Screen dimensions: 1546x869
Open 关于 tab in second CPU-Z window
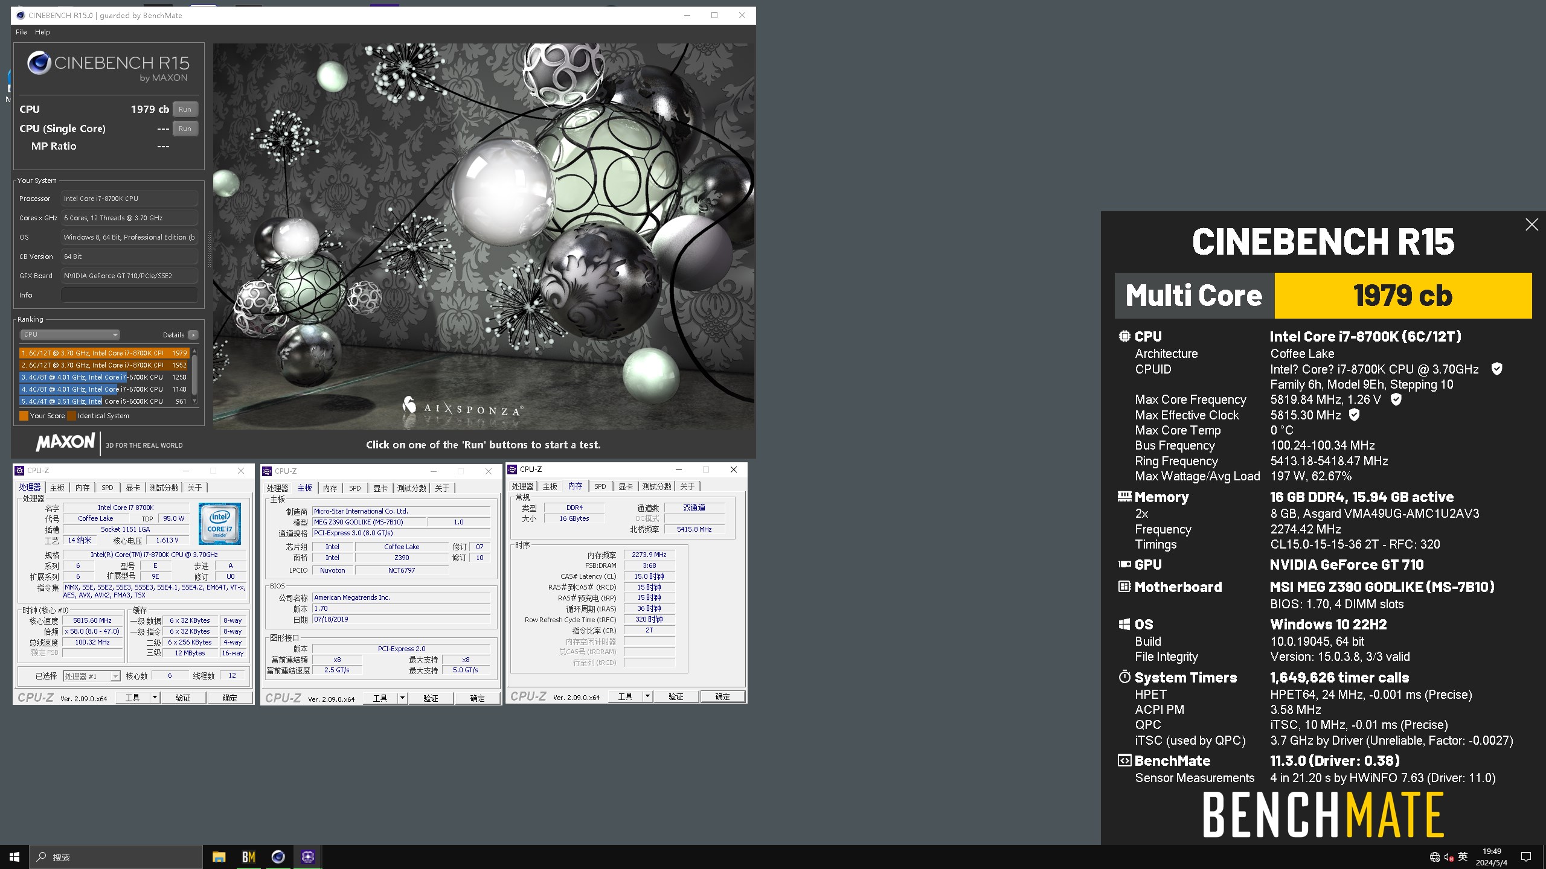tap(442, 488)
